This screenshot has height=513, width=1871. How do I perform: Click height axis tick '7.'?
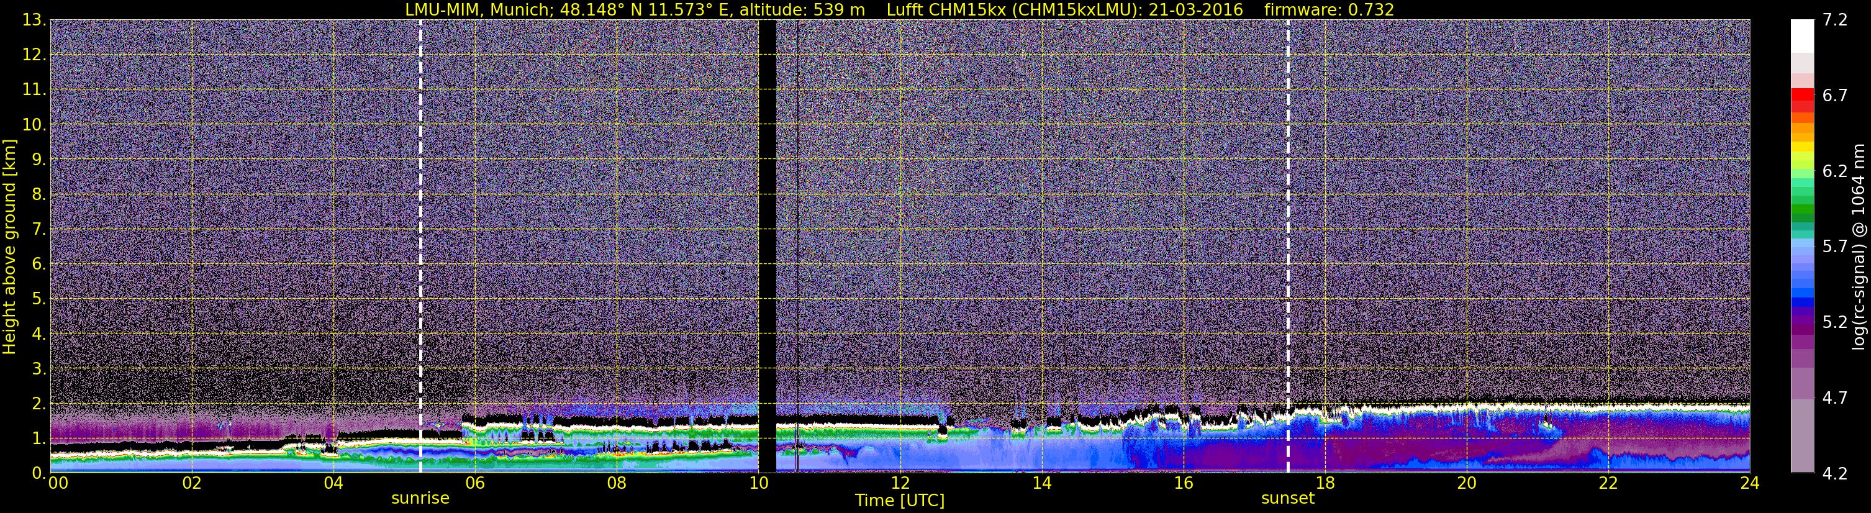click(x=39, y=230)
